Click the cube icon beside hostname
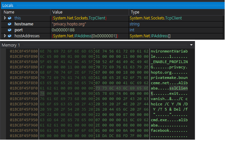This screenshot has height=141, width=226. [x=10, y=24]
